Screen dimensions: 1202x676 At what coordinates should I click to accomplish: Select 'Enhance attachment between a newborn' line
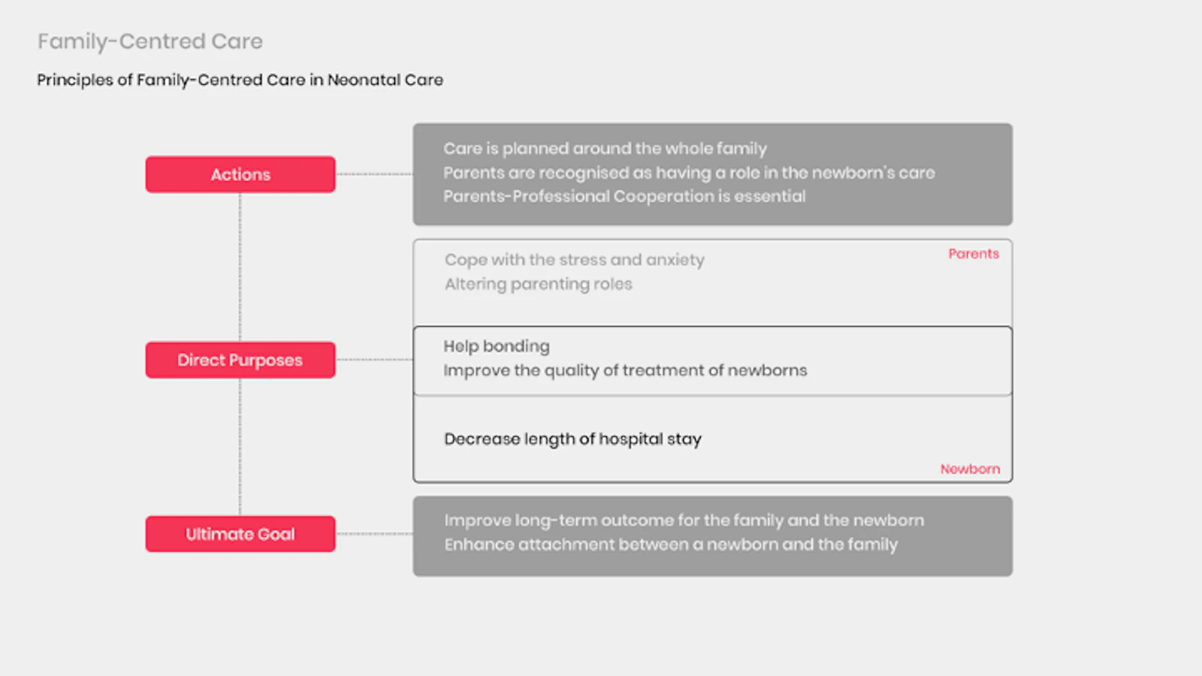[670, 545]
